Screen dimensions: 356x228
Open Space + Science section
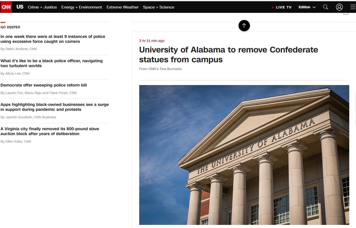[158, 7]
